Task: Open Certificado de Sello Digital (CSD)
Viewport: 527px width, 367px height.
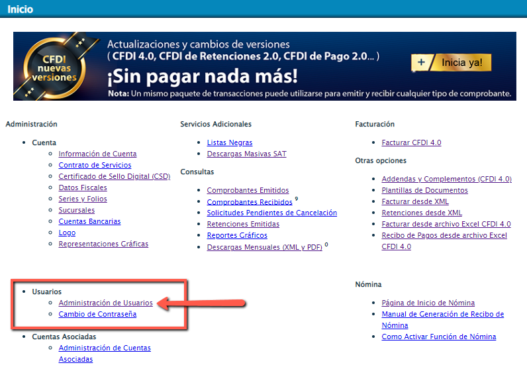Action: [x=115, y=176]
